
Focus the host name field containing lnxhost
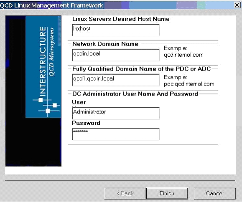[116, 30]
